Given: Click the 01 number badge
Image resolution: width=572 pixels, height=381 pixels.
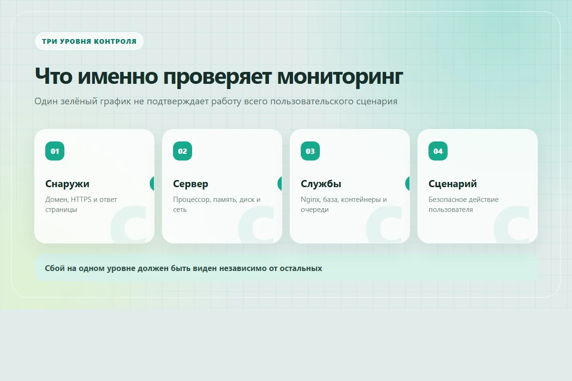Looking at the screenshot, I should pyautogui.click(x=55, y=151).
